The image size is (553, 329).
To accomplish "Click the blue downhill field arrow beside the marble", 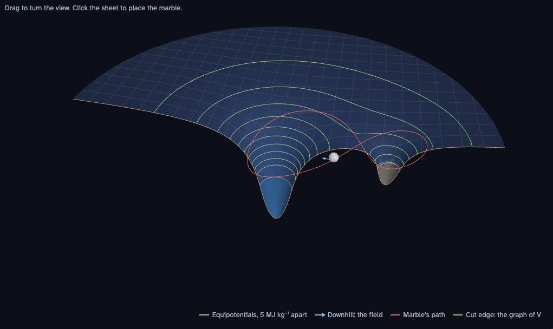I will pyautogui.click(x=325, y=159).
